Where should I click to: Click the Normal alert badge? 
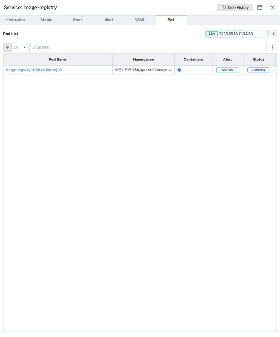(228, 70)
